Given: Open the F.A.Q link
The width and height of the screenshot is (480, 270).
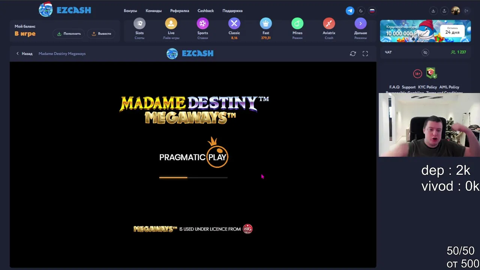Looking at the screenshot, I should pyautogui.click(x=394, y=87).
